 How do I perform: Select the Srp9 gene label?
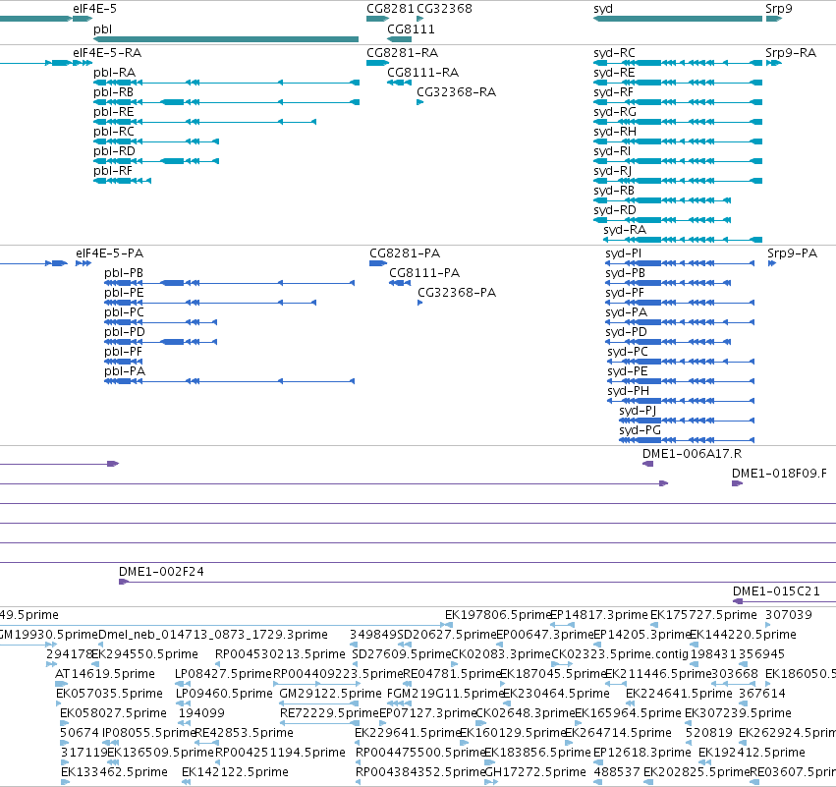click(x=778, y=9)
